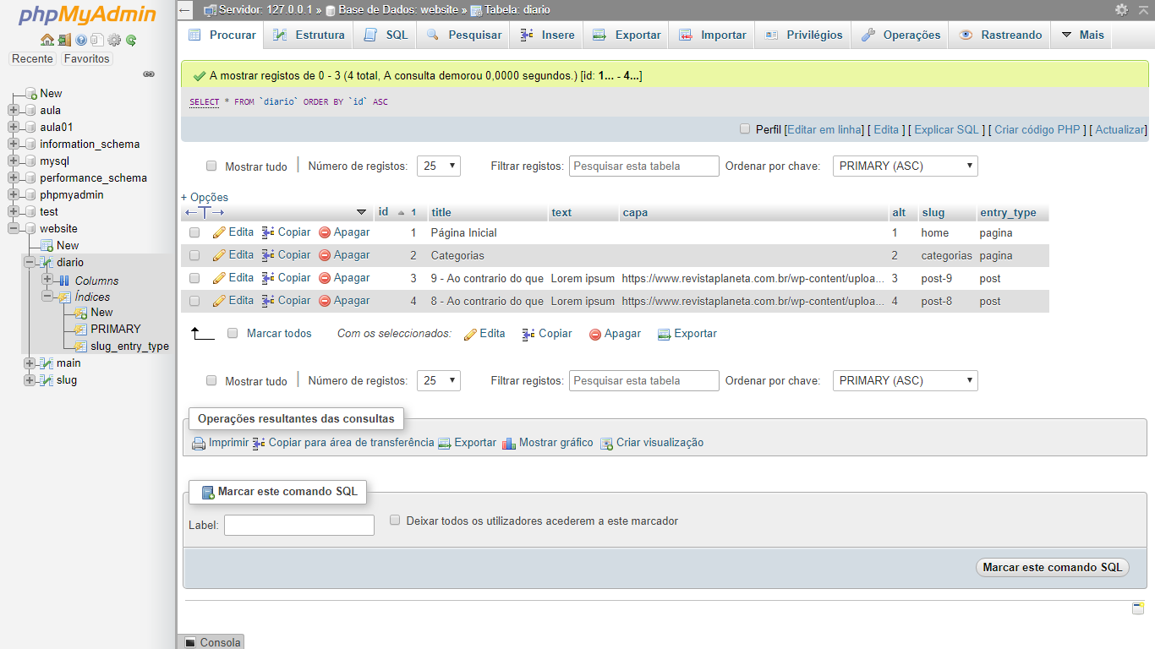The width and height of the screenshot is (1155, 649).
Task: Click the Criar código PHP link
Action: pos(1037,130)
